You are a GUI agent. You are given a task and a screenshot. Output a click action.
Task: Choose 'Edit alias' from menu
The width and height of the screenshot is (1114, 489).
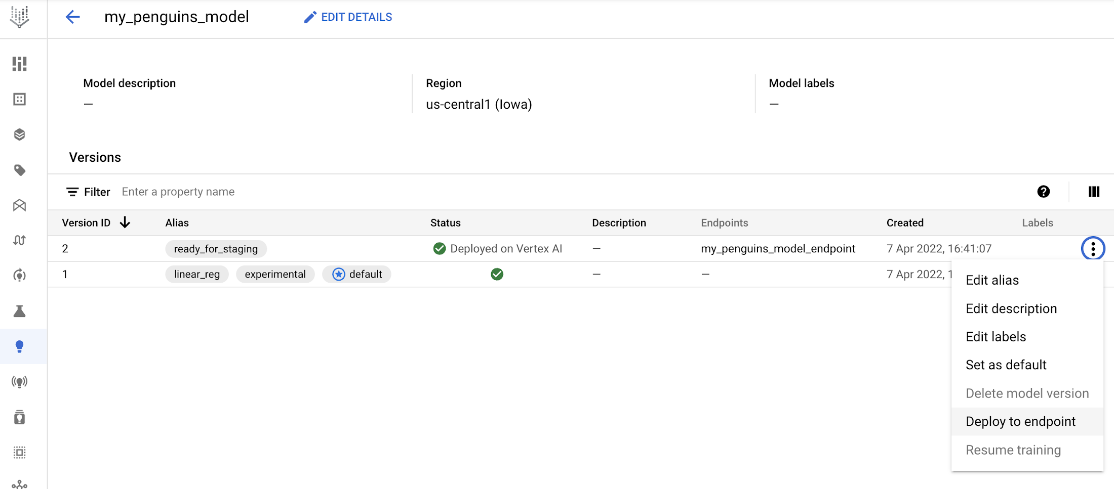(1027, 280)
